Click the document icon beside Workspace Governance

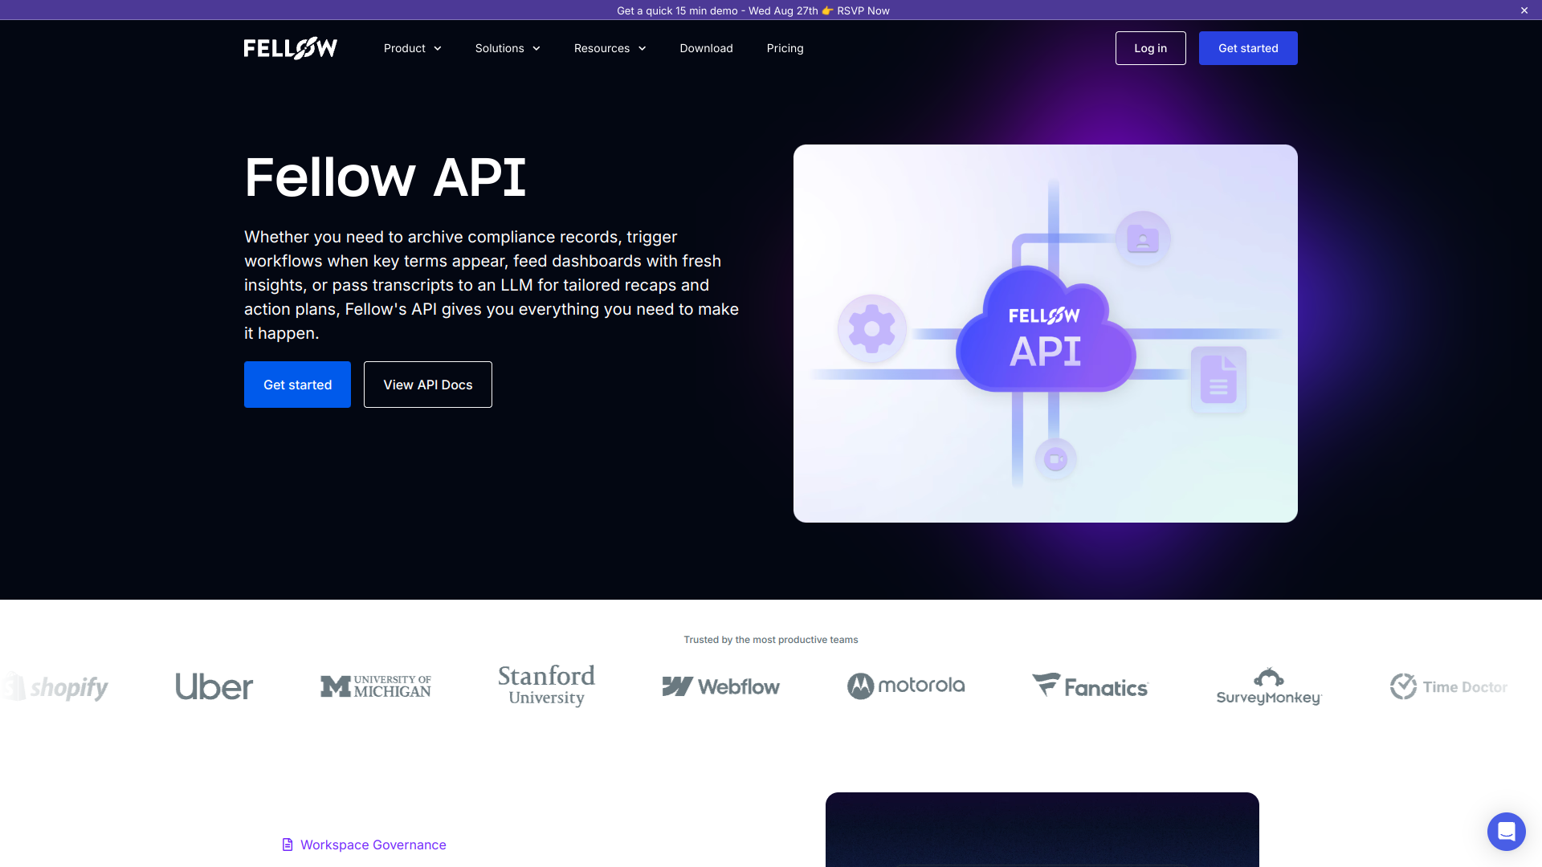tap(287, 845)
